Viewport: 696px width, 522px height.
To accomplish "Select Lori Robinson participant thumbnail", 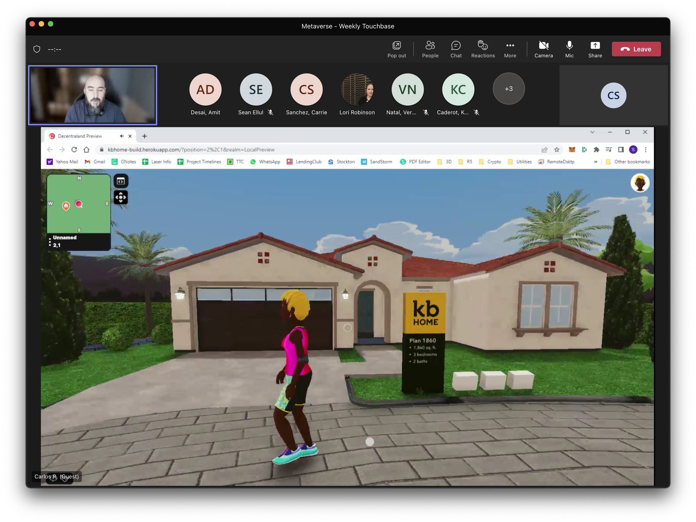I will pos(357,89).
